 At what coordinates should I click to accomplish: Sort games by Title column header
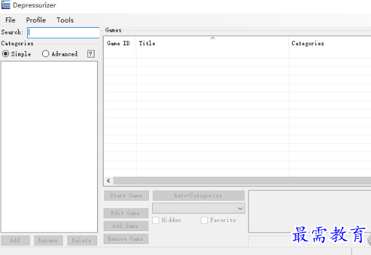pos(212,43)
